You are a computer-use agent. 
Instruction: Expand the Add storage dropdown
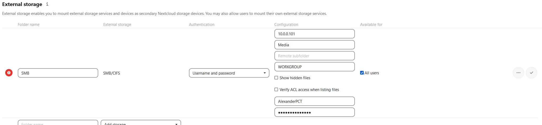click(141, 123)
